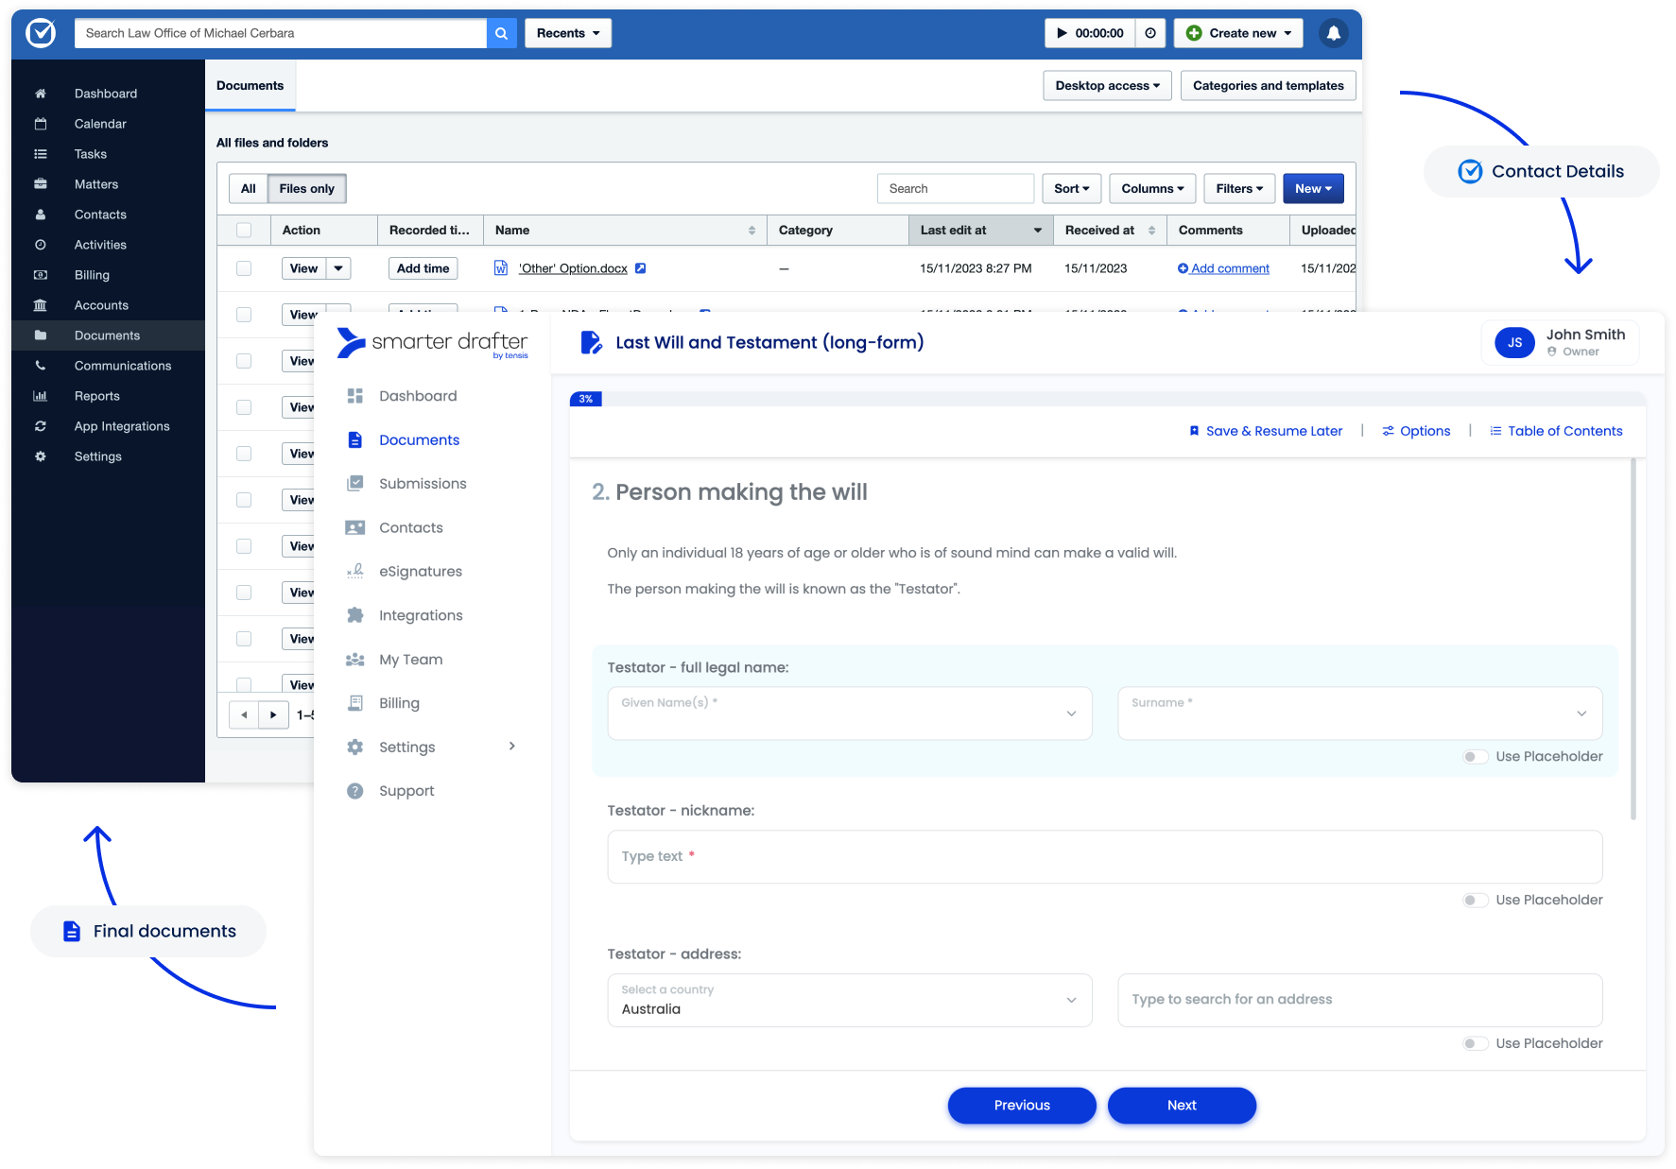Screen dimensions: 1676x1169
Task: Click the Integrations puzzle icon
Action: [x=355, y=615]
